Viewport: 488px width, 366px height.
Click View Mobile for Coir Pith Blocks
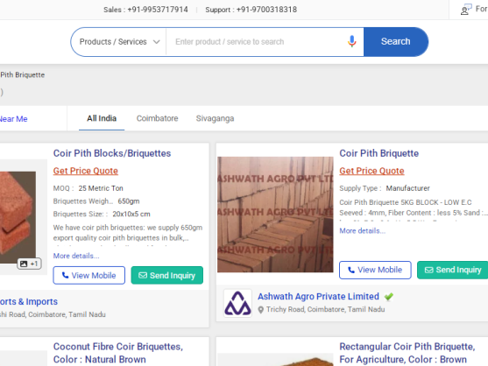tap(89, 276)
